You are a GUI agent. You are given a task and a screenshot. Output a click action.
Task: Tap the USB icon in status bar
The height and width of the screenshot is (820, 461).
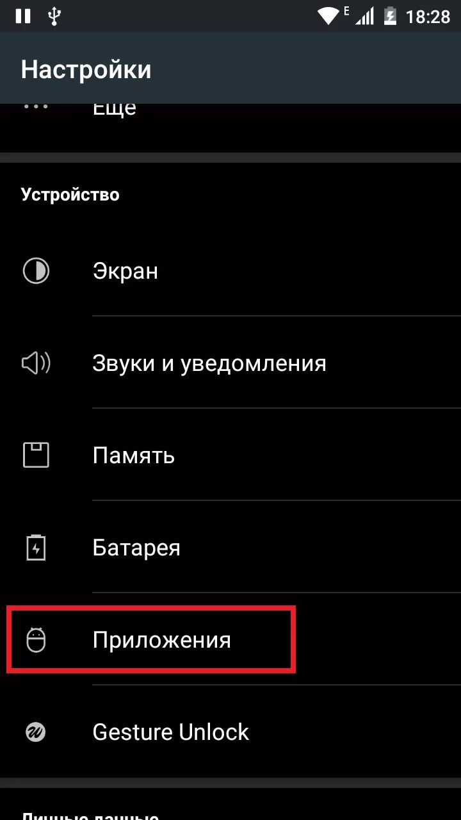pyautogui.click(x=54, y=16)
